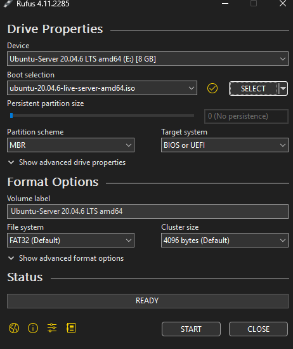Minimize the Rufus window
The height and width of the screenshot is (349, 293).
click(225, 4)
